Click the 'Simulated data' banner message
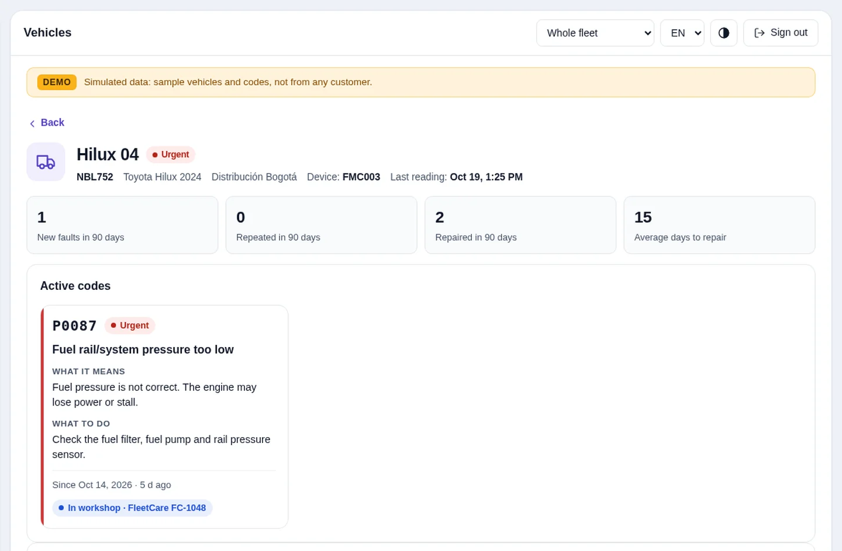Viewport: 842px width, 551px height. [228, 82]
